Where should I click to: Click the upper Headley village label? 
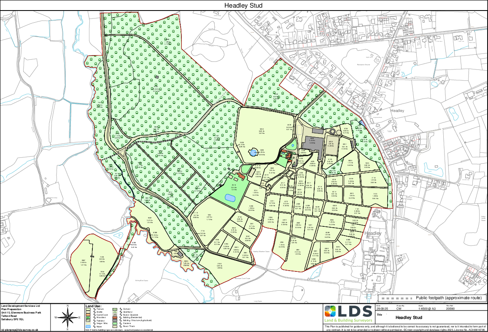click(x=397, y=111)
